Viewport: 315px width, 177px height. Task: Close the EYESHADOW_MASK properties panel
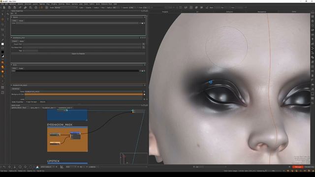click(144, 85)
